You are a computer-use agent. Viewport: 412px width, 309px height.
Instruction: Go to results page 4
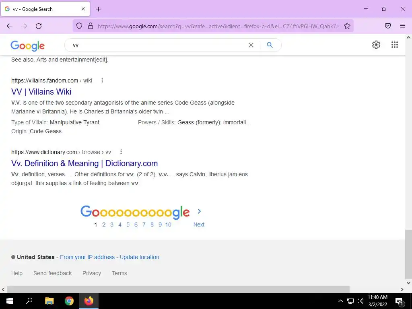click(x=120, y=225)
